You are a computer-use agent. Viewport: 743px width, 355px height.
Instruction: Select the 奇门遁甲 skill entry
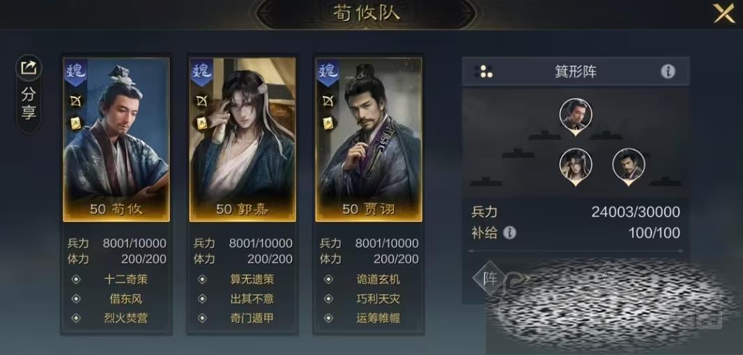pos(252,318)
